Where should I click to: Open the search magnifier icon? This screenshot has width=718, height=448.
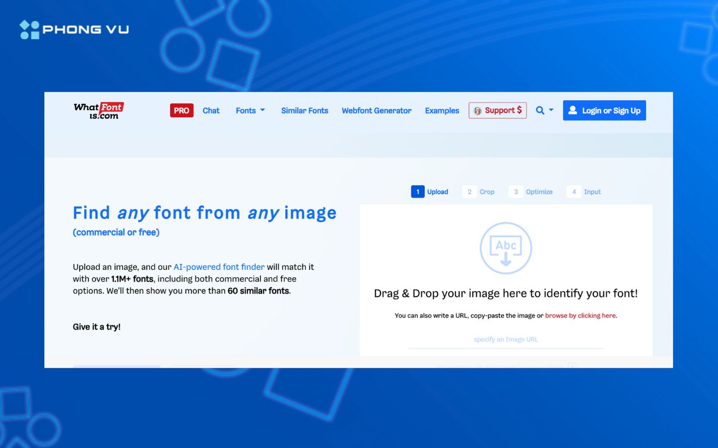click(x=540, y=110)
